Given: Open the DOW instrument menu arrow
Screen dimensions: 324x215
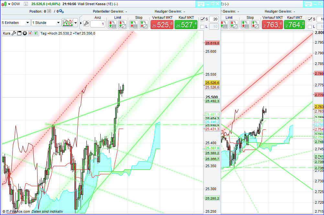Looking at the screenshot, I should pos(9,4).
